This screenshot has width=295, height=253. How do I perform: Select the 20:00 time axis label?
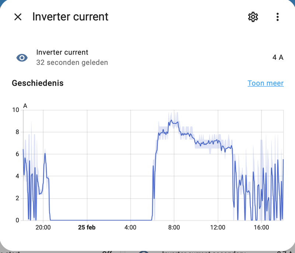43,228
